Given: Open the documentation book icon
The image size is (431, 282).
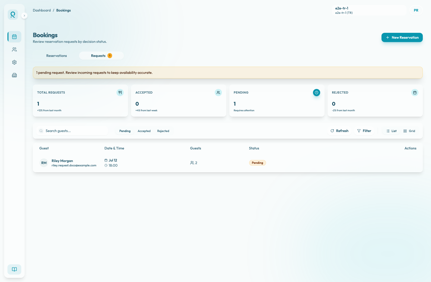Looking at the screenshot, I should click(14, 269).
